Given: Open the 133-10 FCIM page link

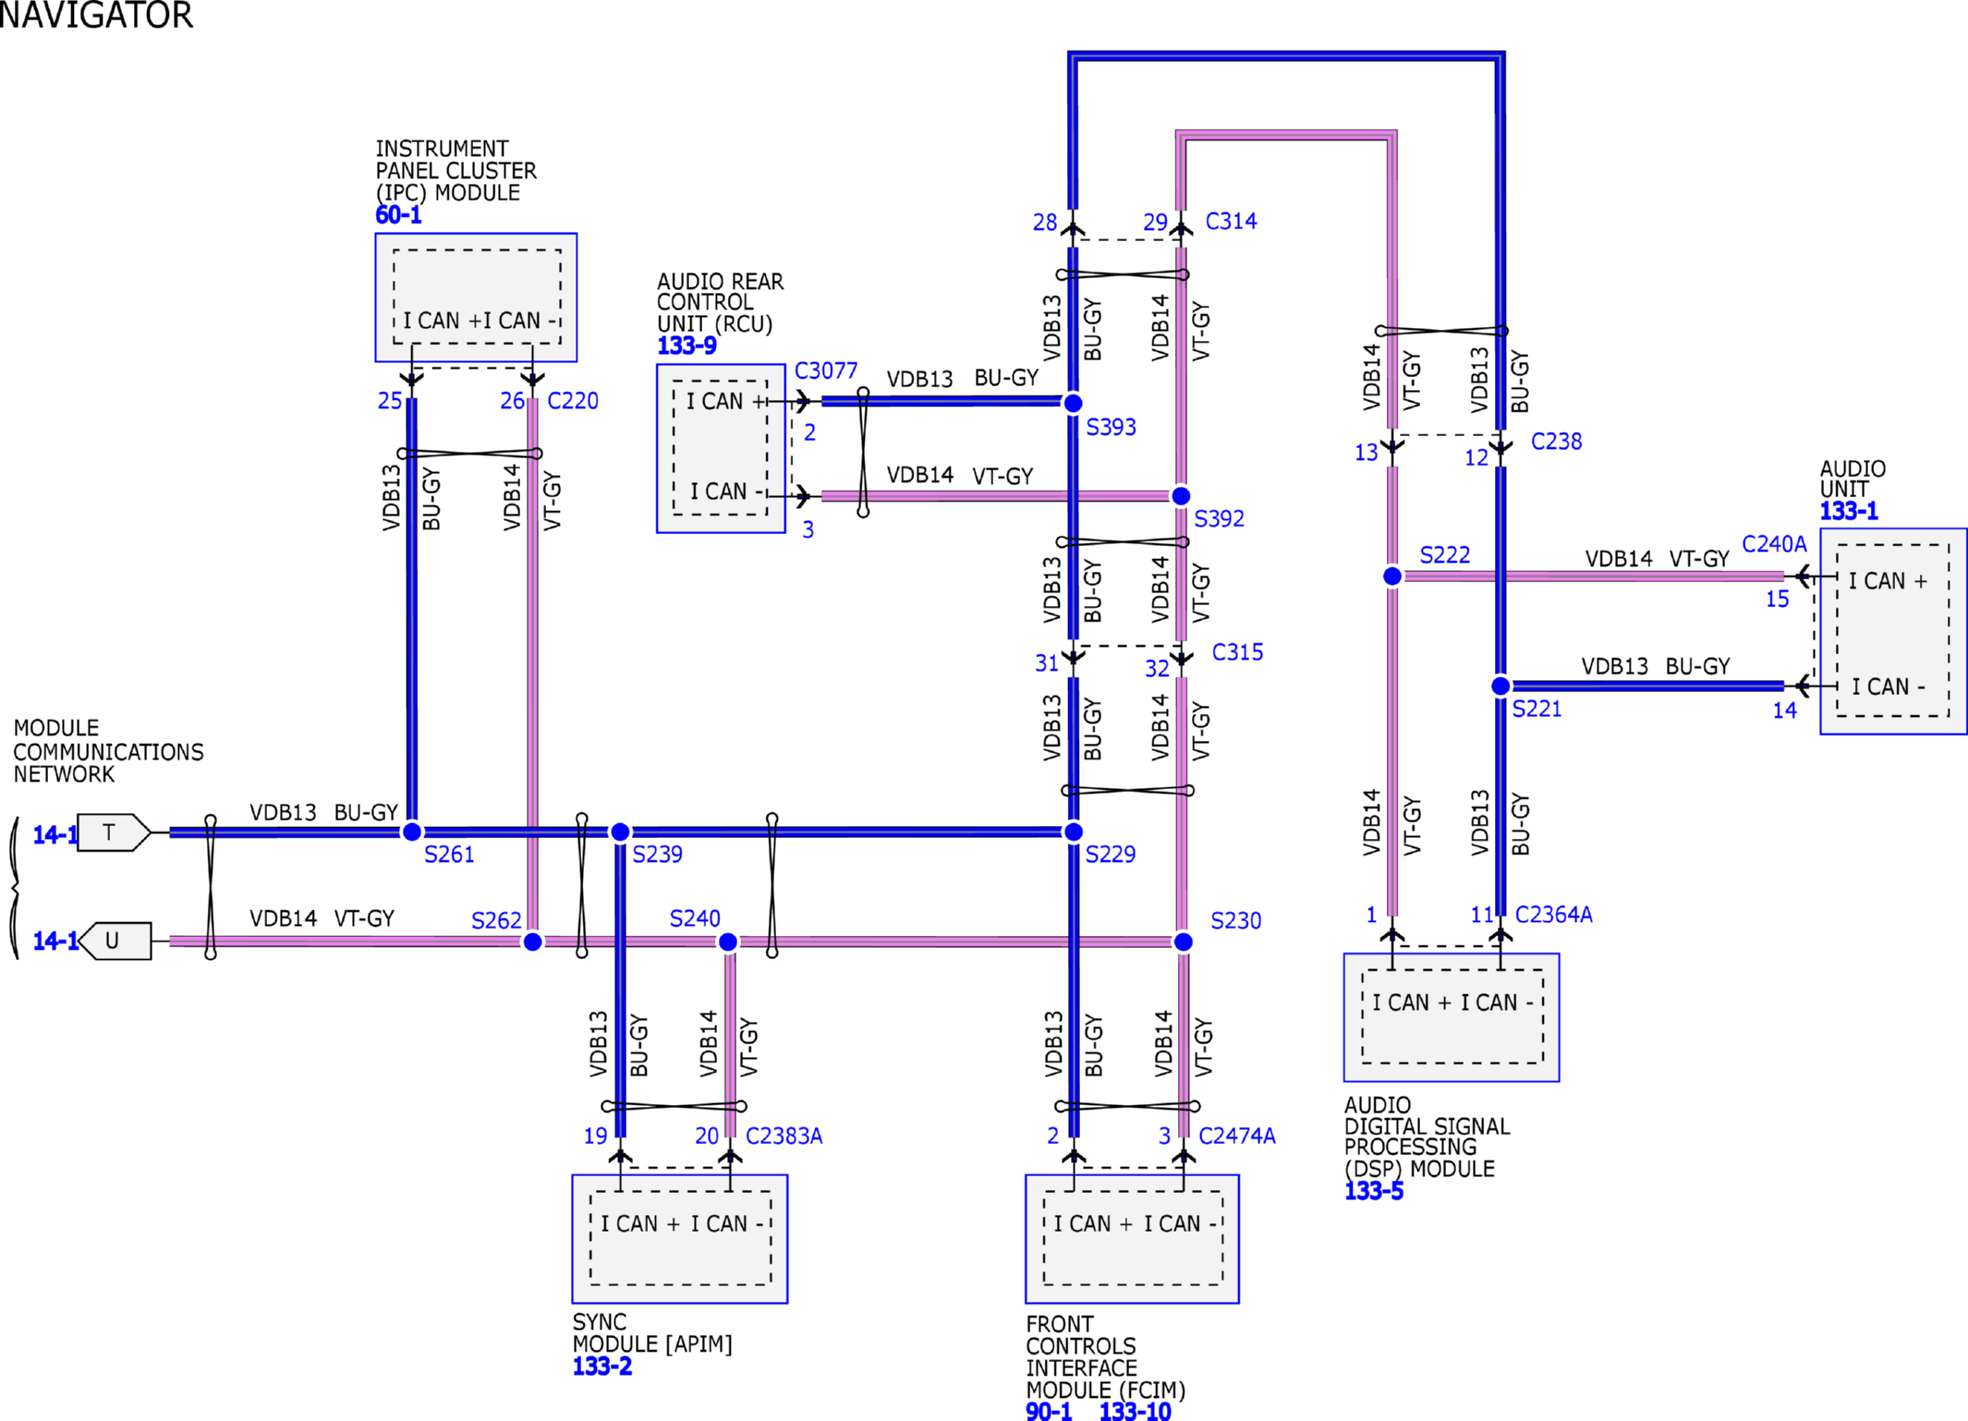Looking at the screenshot, I should point(1135,1411).
